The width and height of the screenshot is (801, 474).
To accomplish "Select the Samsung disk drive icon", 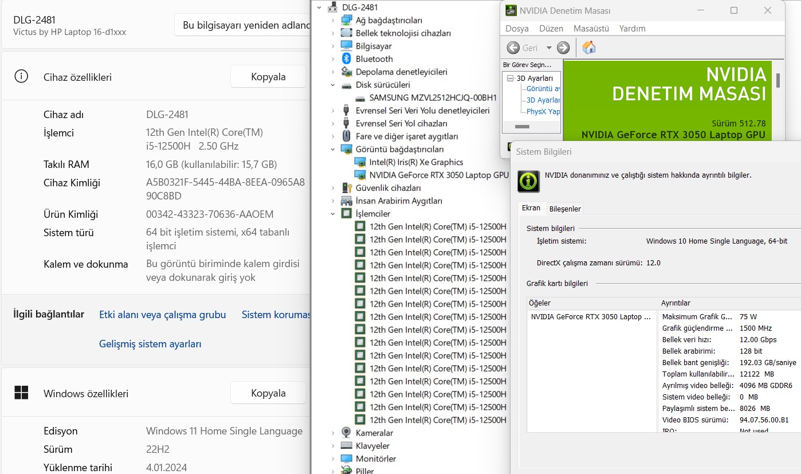I will [x=360, y=98].
